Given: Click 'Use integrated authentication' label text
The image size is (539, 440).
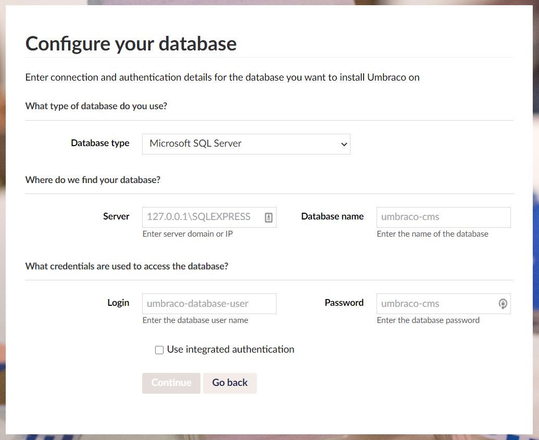Looking at the screenshot, I should pos(231,350).
